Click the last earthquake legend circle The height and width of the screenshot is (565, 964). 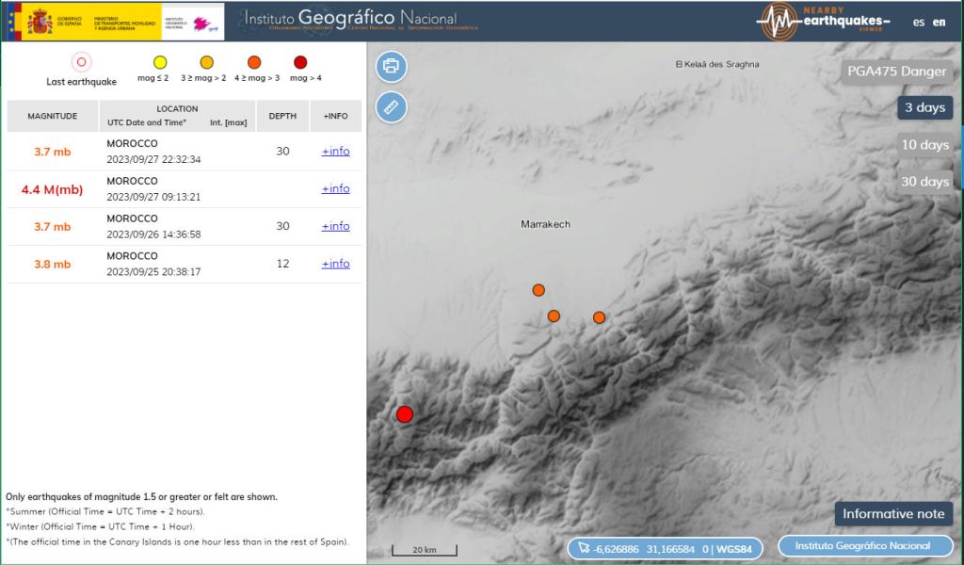[x=81, y=63]
